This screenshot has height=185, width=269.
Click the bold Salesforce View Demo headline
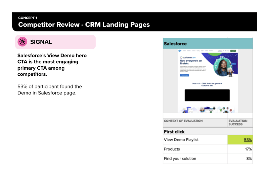52,65
